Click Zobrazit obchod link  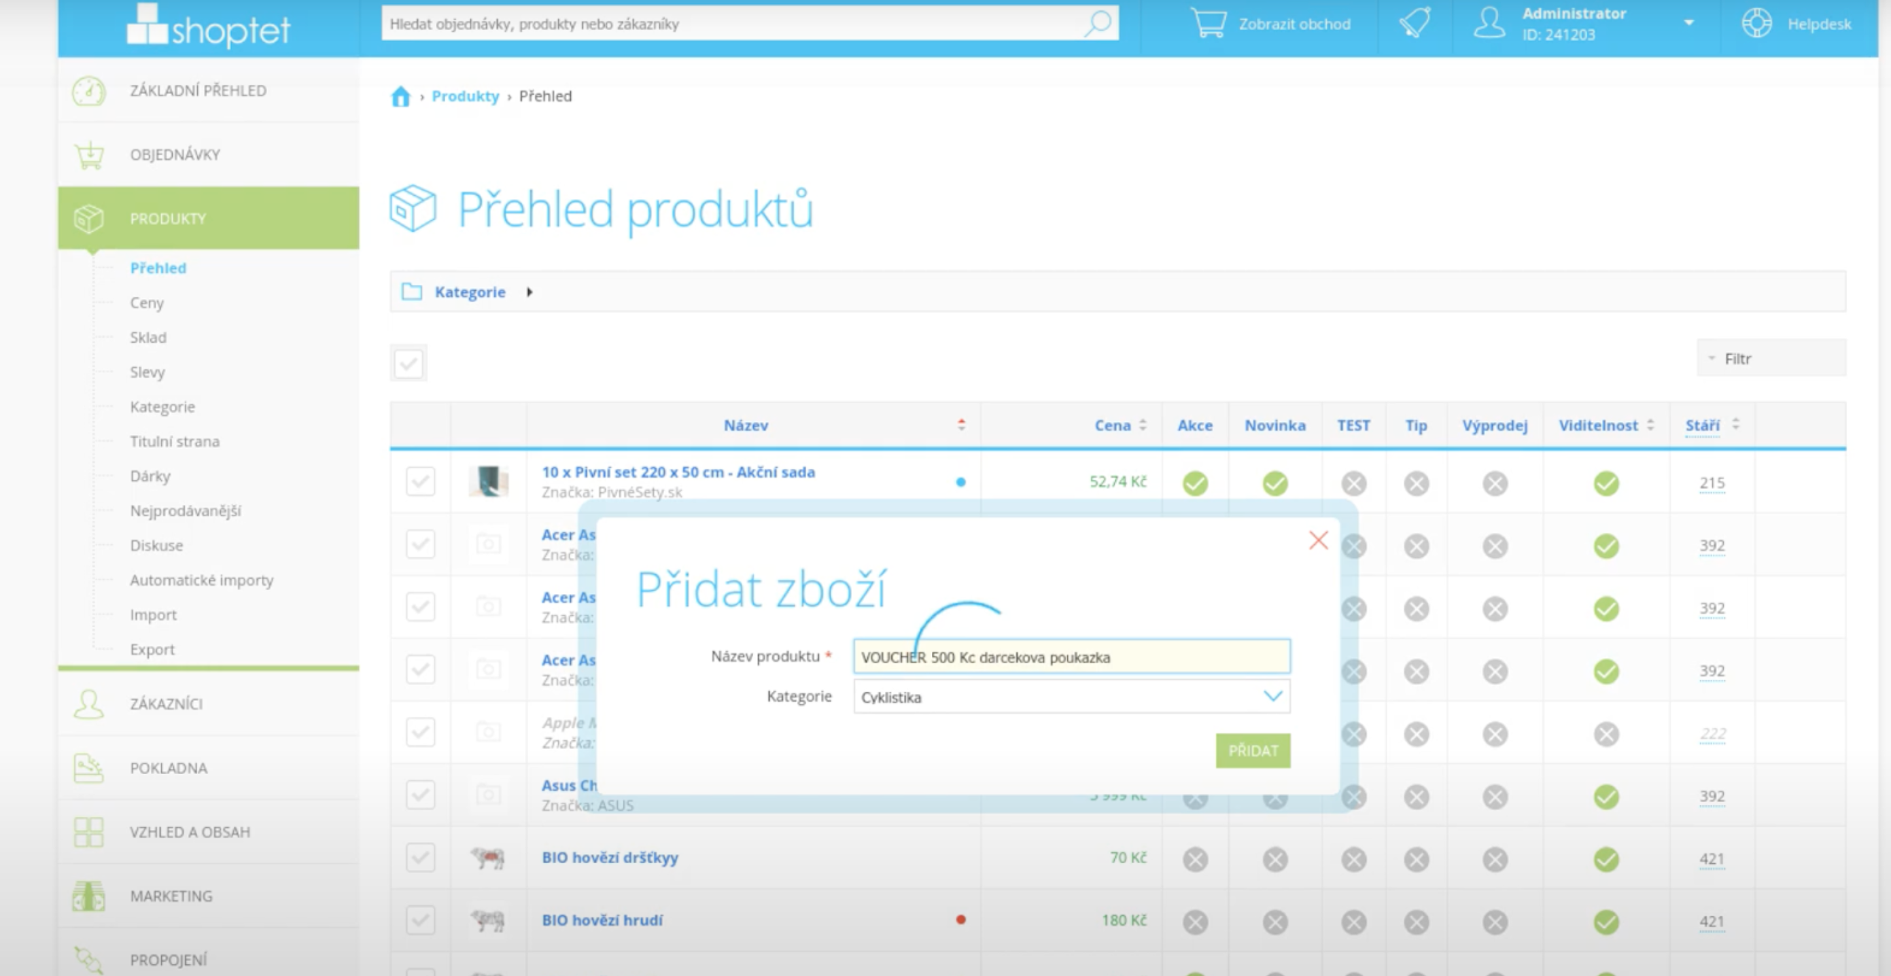(1295, 24)
